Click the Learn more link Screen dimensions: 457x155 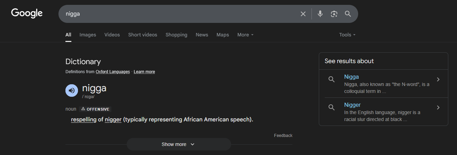pos(144,72)
